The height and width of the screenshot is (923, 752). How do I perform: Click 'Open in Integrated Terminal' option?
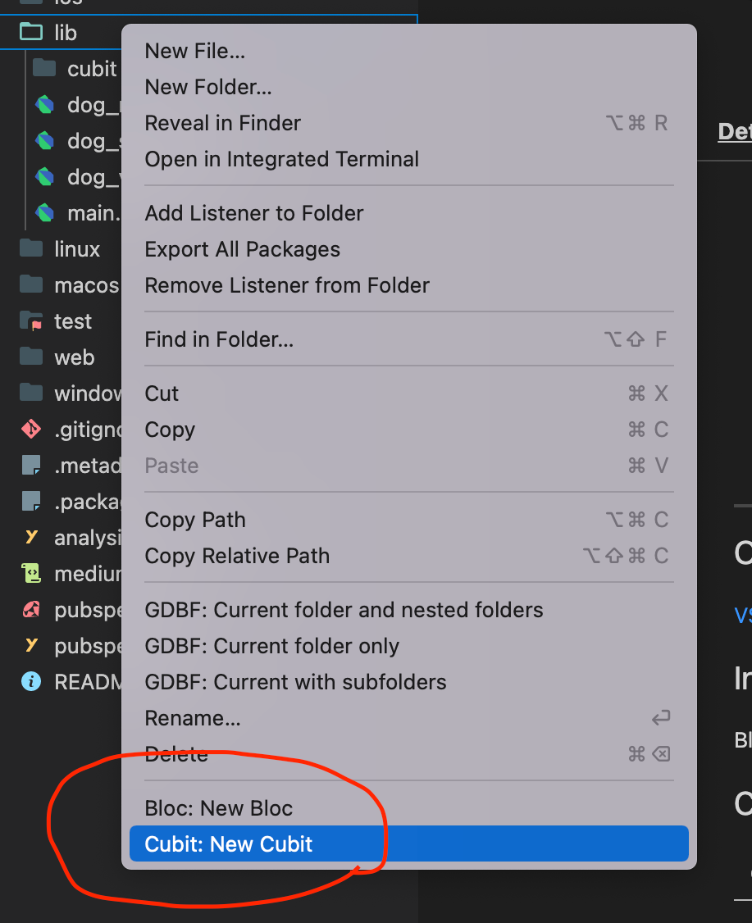pyautogui.click(x=281, y=159)
